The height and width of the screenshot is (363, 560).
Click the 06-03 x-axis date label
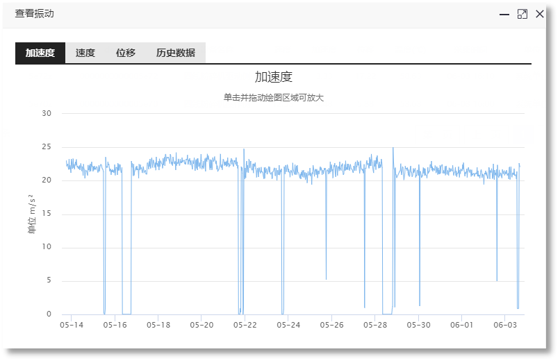point(505,325)
